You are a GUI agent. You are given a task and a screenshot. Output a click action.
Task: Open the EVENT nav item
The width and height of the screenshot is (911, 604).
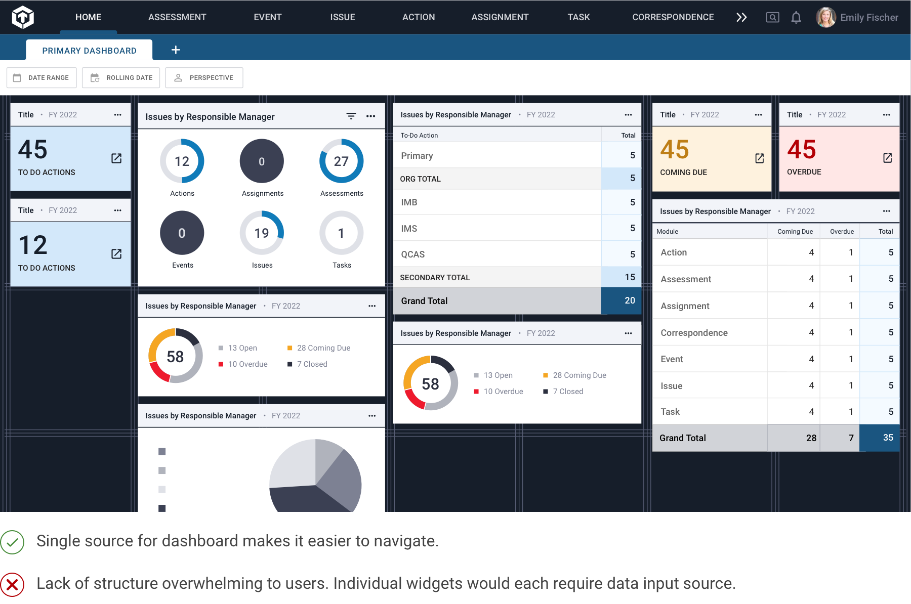coord(267,17)
